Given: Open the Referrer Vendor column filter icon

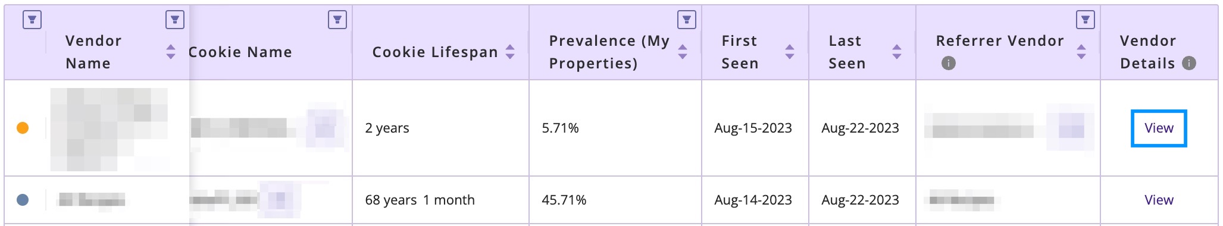Looking at the screenshot, I should (1086, 20).
